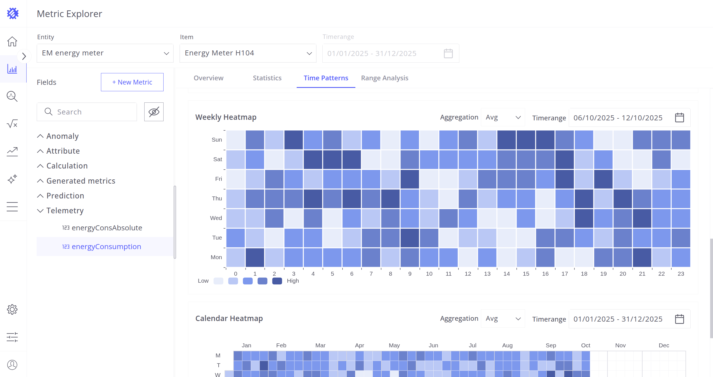The height and width of the screenshot is (377, 713).
Task: Click the user profile icon
Action: [12, 365]
